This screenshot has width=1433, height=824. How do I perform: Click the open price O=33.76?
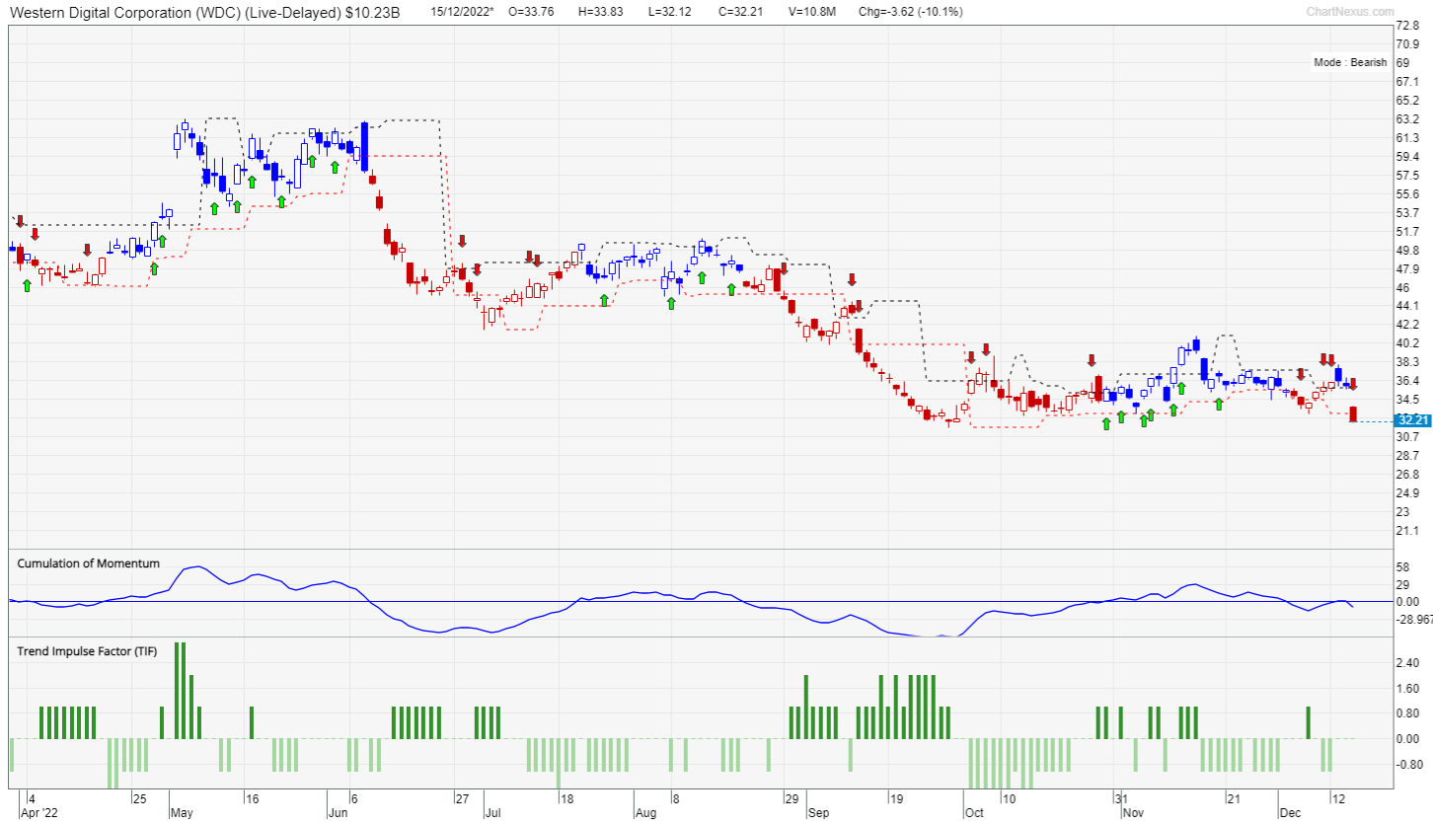[x=531, y=12]
